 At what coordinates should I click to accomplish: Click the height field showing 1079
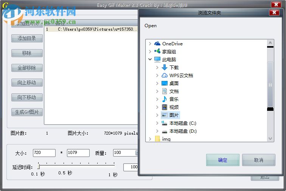(x=78, y=153)
